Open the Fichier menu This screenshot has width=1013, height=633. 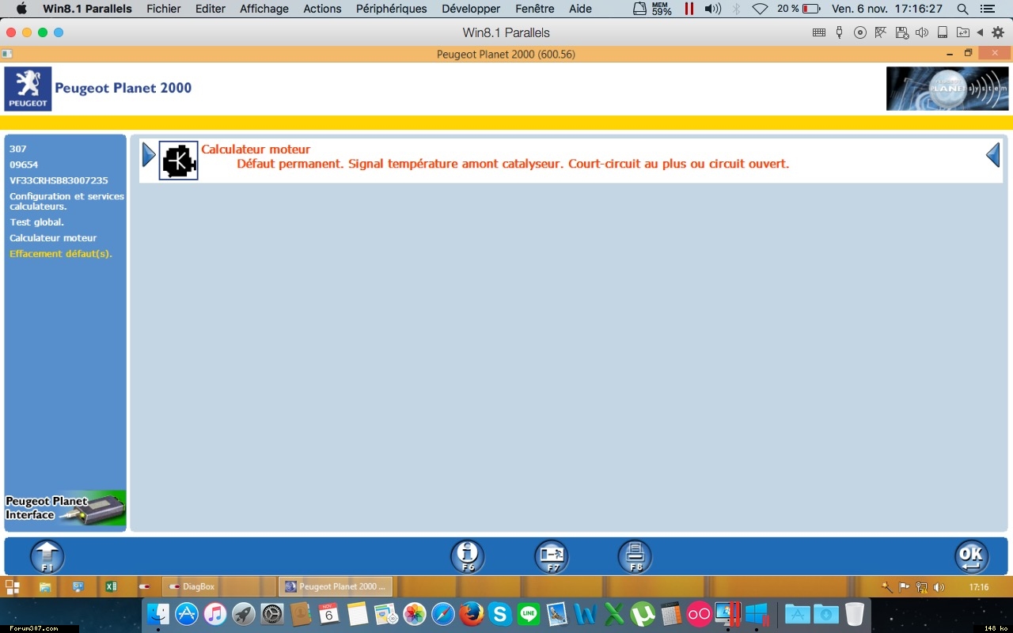164,9
